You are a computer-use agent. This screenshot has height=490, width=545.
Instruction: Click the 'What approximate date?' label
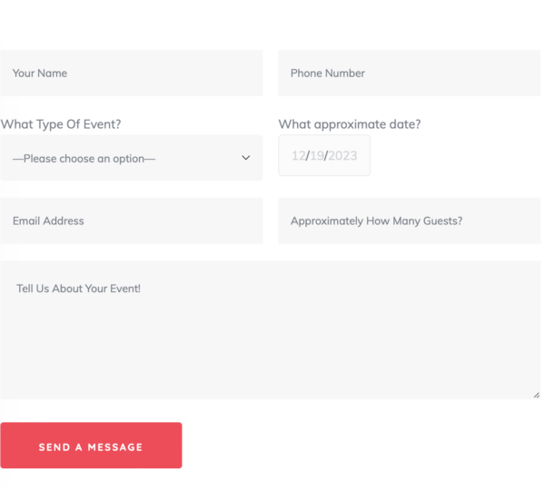[350, 124]
